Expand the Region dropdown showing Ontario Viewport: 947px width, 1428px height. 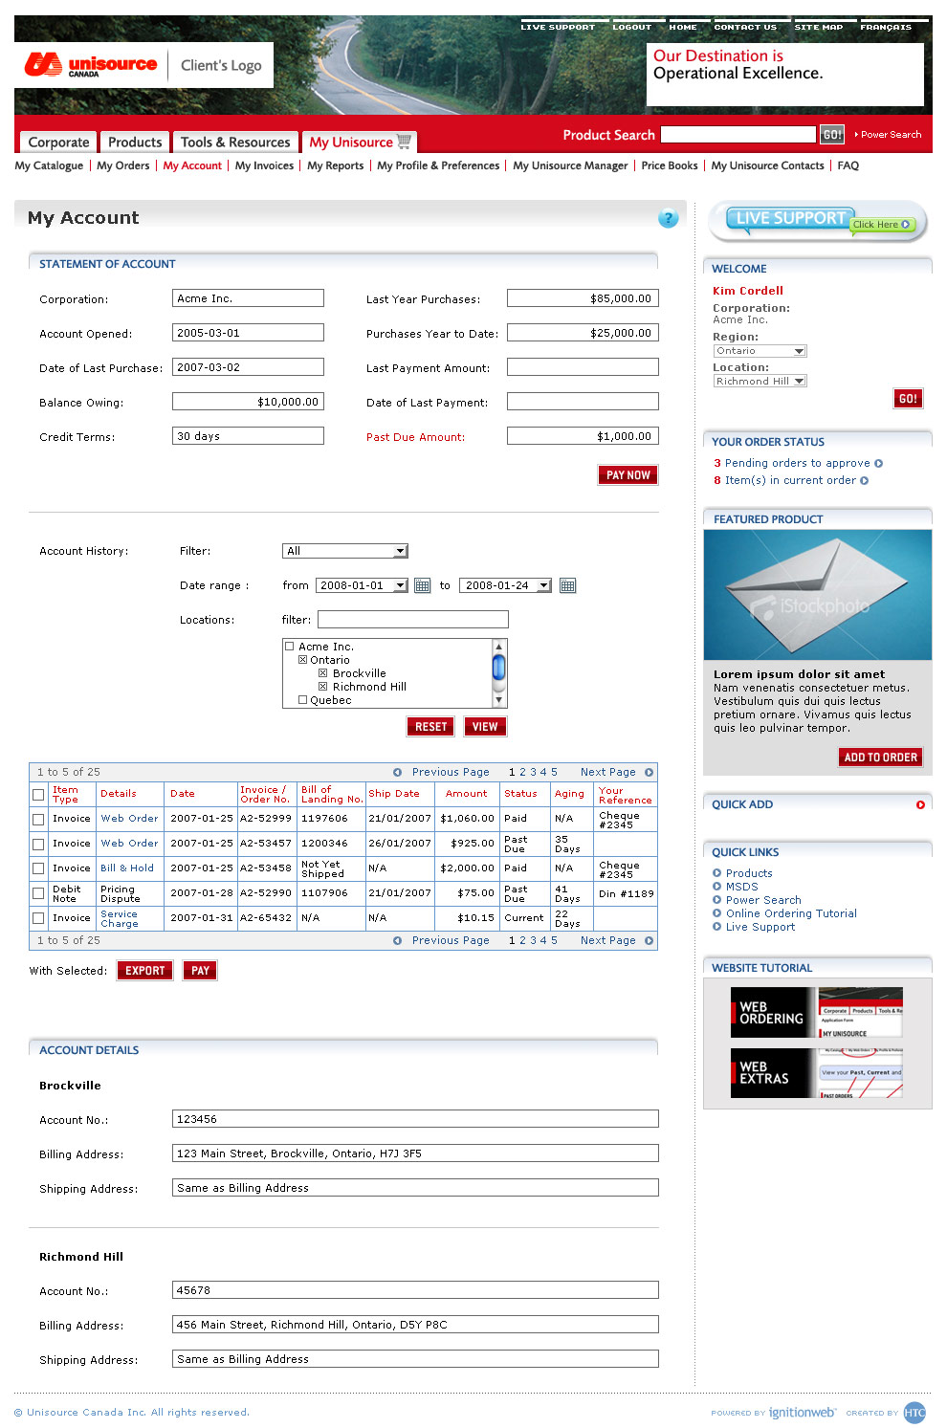coord(799,351)
